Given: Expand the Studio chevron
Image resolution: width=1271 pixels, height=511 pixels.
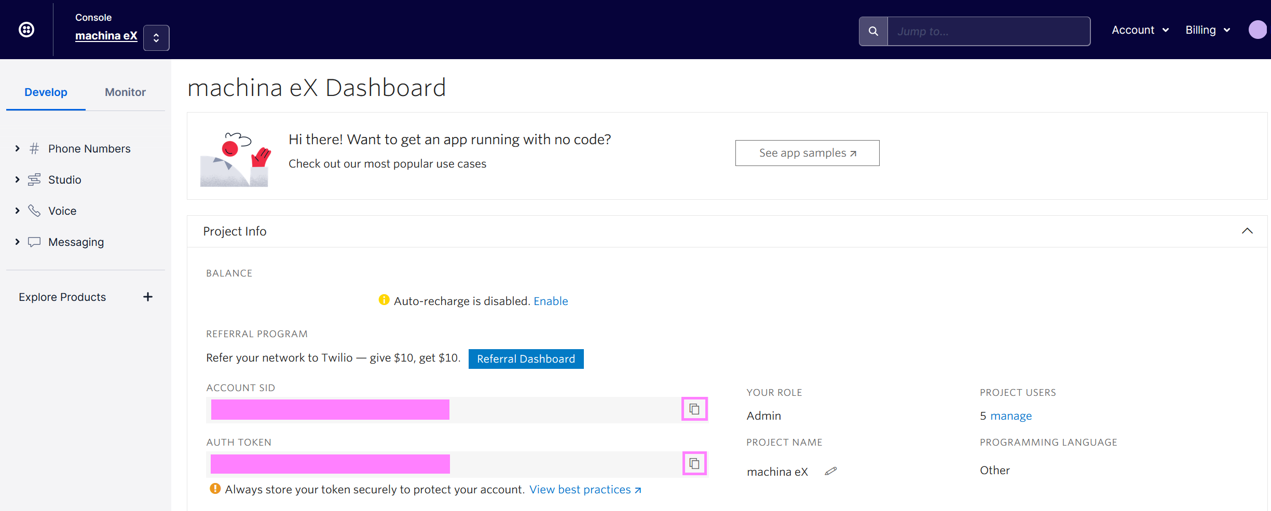Looking at the screenshot, I should coord(17,179).
